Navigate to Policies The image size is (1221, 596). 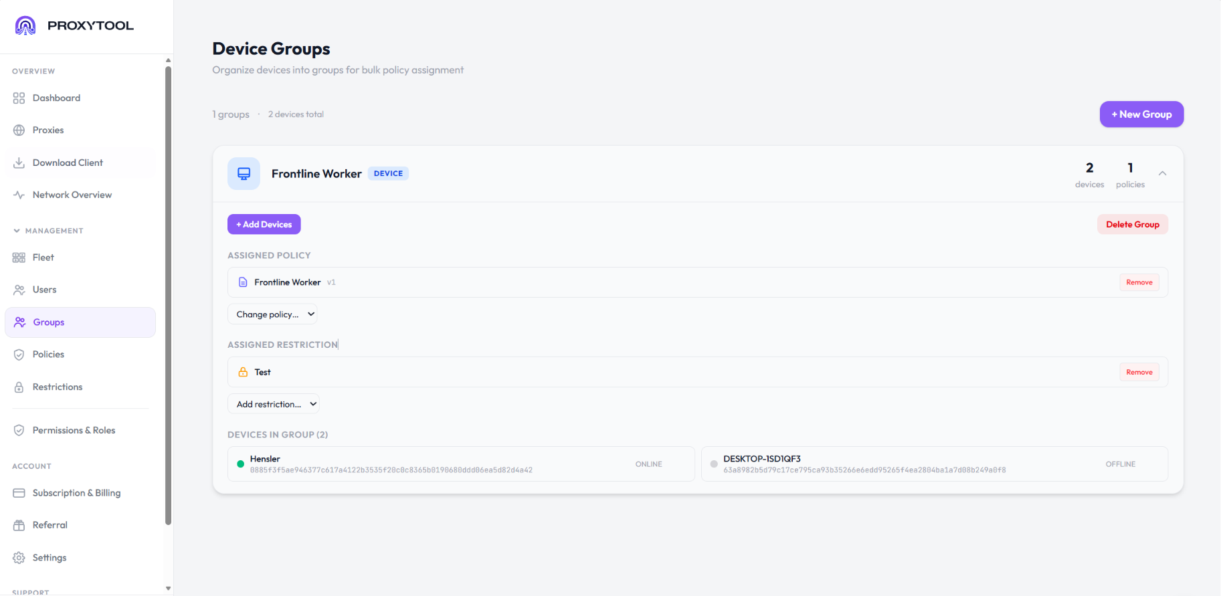tap(80, 355)
